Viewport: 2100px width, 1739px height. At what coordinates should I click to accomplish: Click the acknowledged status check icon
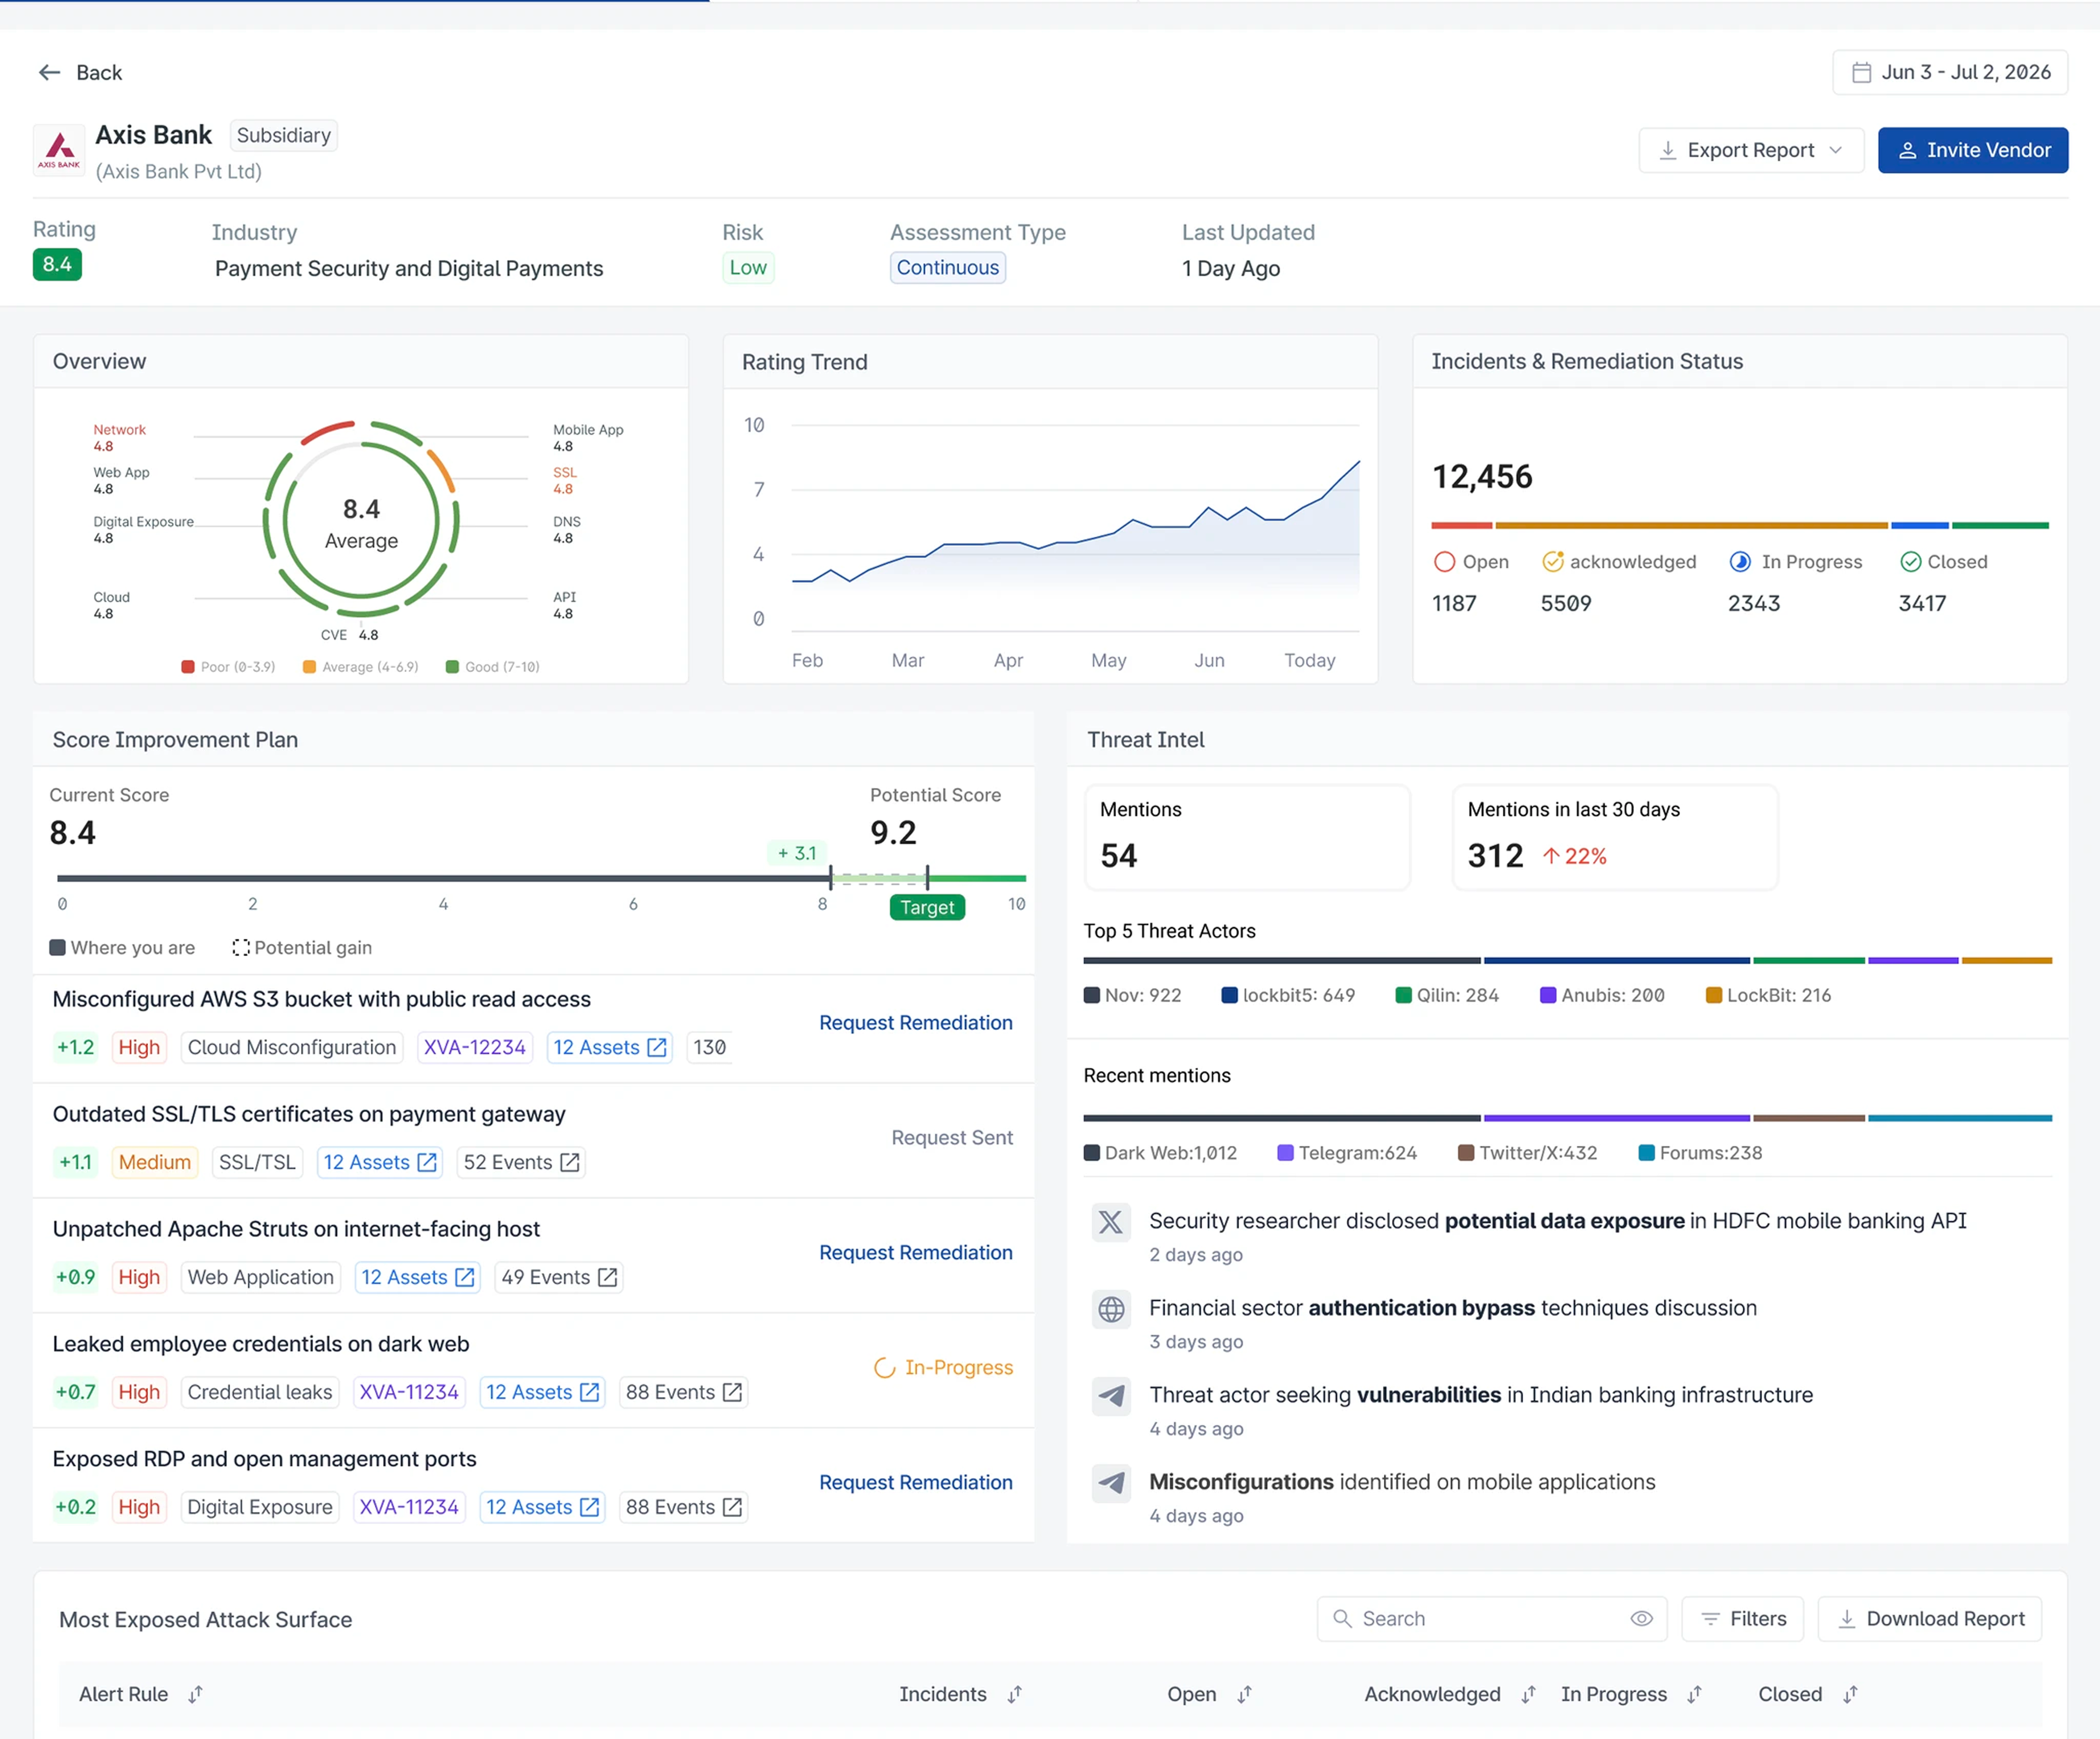click(1553, 562)
